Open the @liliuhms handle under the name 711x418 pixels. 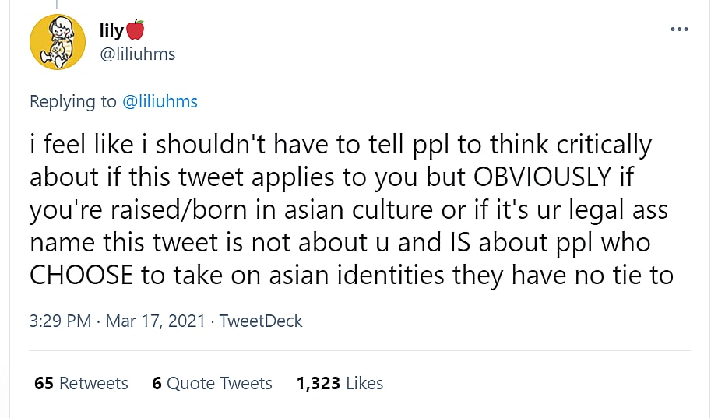coord(138,54)
